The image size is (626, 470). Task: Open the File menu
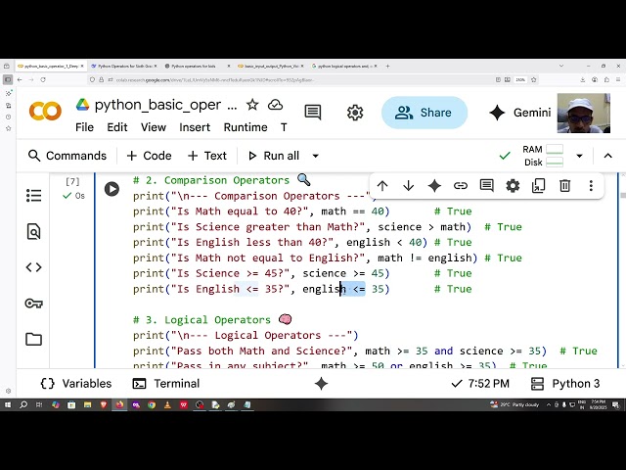point(84,127)
